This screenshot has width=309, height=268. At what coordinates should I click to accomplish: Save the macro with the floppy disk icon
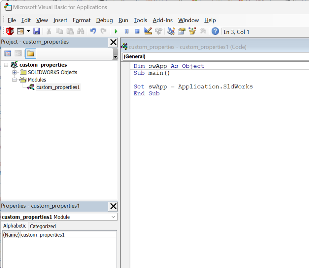tap(37, 31)
